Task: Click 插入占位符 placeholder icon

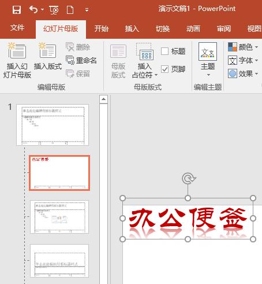Action: [144, 52]
